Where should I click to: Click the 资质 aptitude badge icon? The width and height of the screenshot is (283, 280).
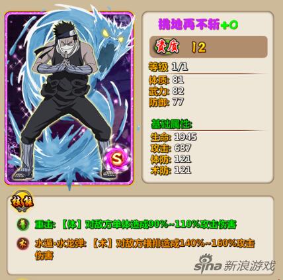pos(167,46)
